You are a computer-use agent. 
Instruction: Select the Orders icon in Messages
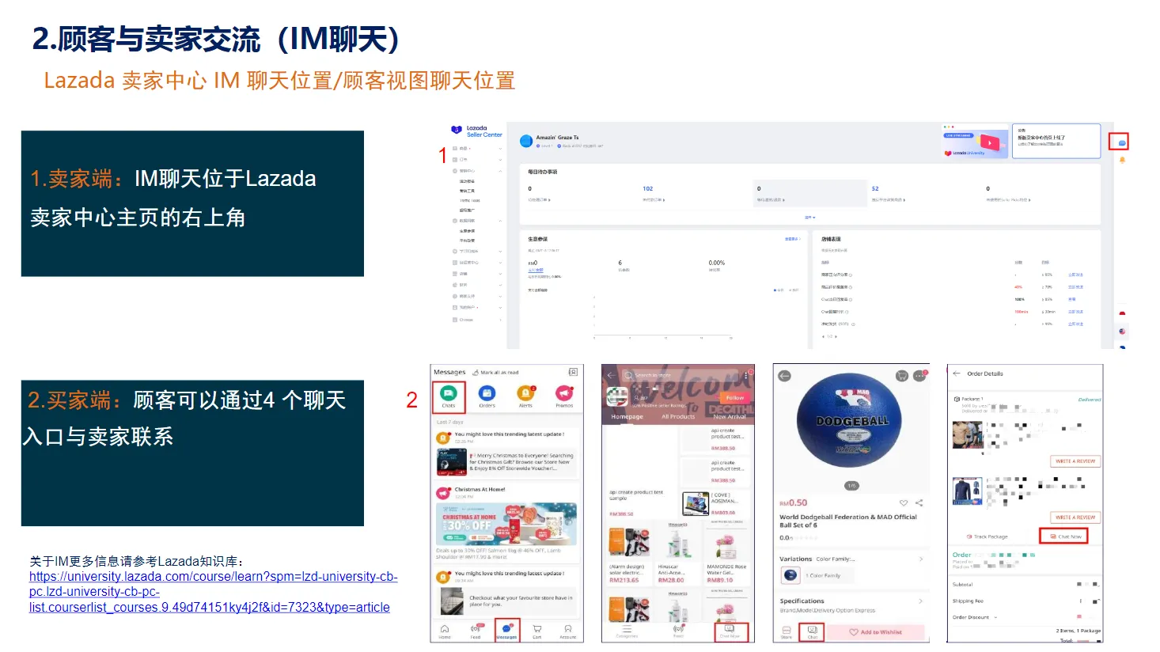pos(487,394)
